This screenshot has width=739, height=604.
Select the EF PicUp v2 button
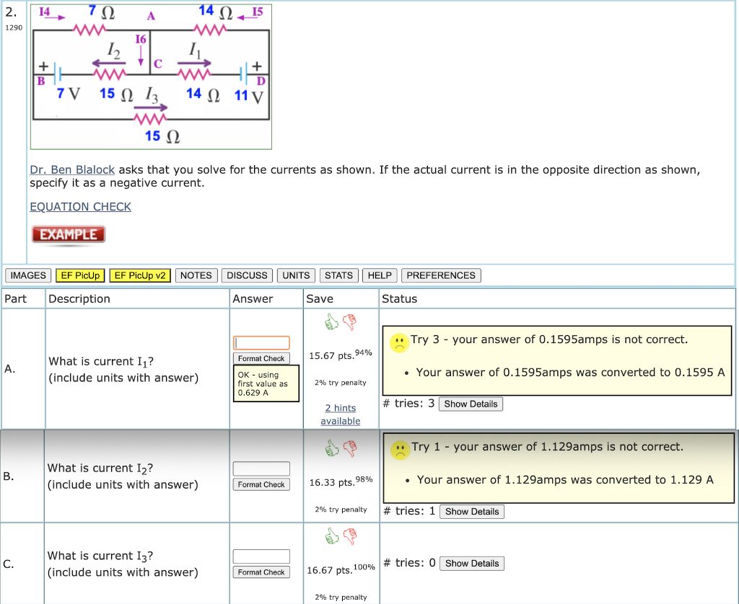click(141, 275)
